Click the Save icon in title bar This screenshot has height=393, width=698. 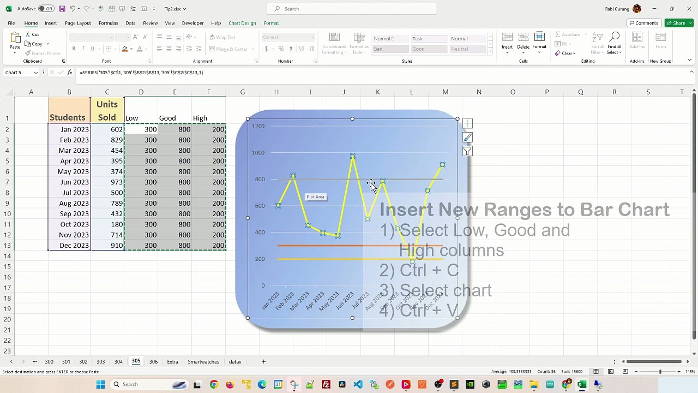click(62, 9)
